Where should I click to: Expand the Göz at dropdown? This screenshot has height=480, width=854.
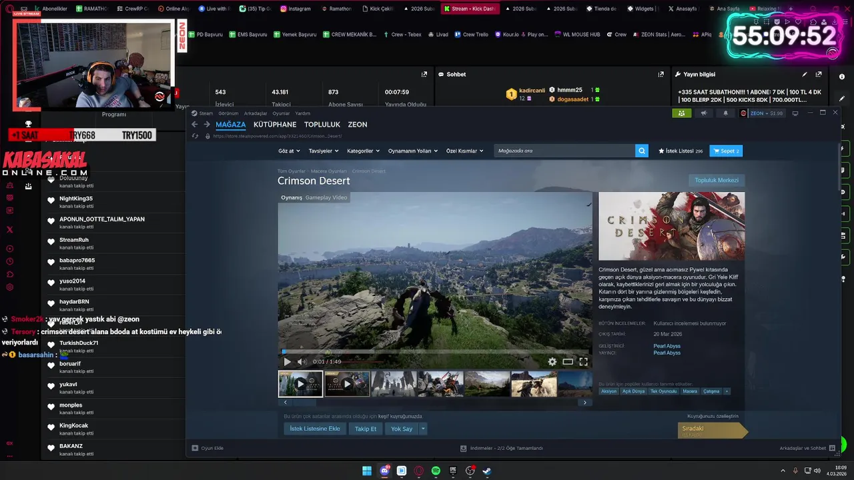(x=288, y=151)
